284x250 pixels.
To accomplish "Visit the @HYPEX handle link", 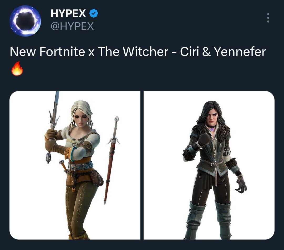I will [72, 26].
